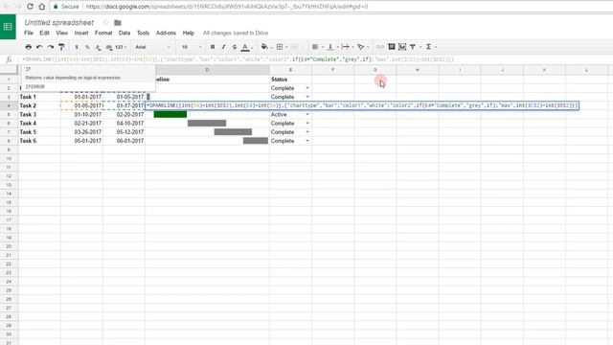Select the Status header cell

(290, 80)
